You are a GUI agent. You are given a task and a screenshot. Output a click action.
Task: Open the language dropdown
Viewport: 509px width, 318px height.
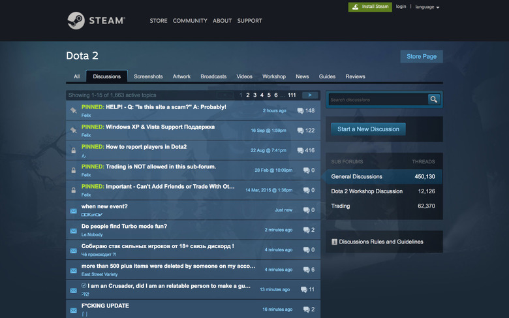[427, 7]
